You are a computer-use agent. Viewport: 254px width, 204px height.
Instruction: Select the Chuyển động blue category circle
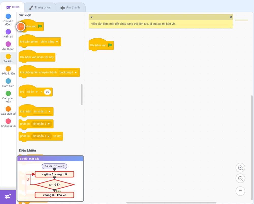(x=8, y=16)
